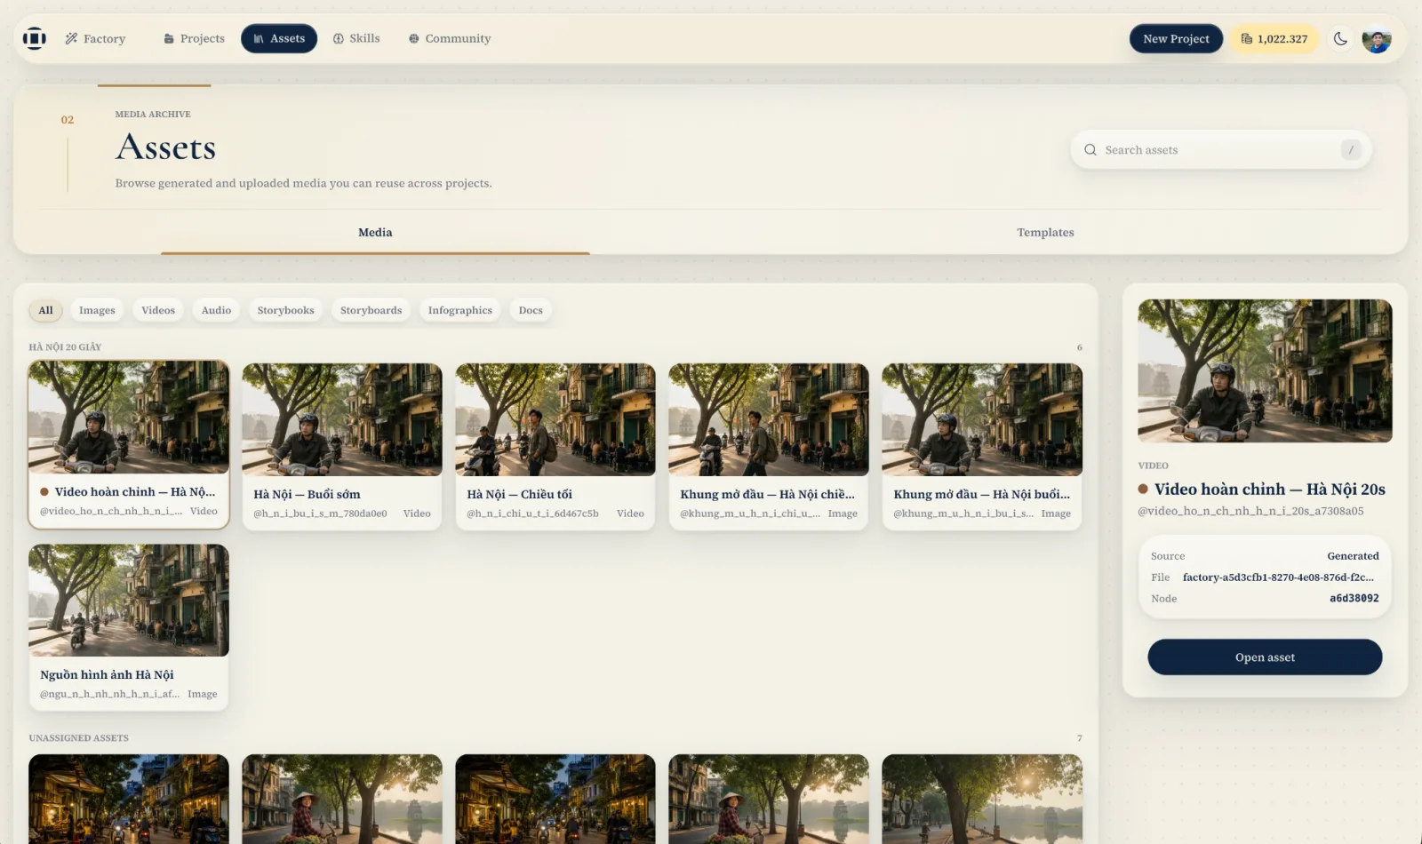Open the Hà Nội — Chiều tối card
The height and width of the screenshot is (844, 1422).
pos(555,446)
